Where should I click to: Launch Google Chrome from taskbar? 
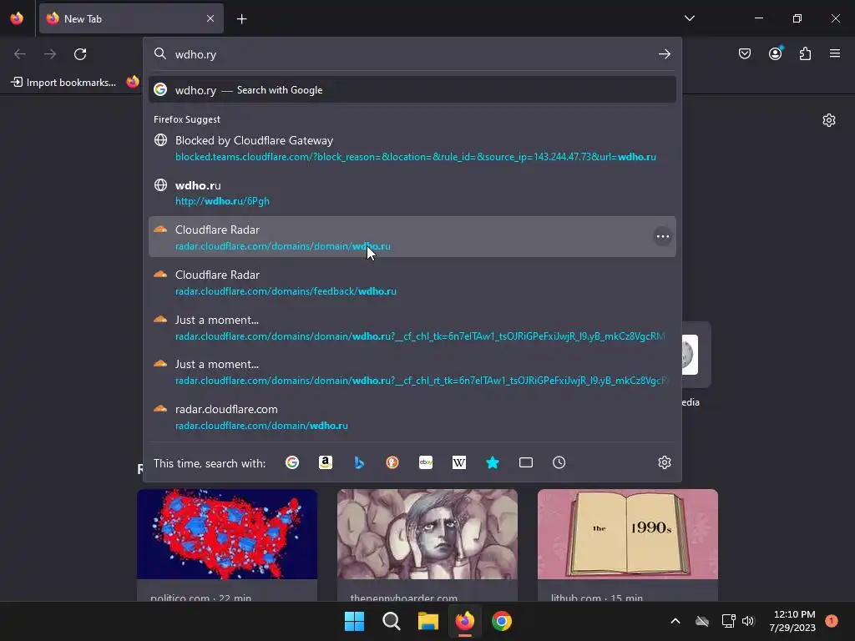[x=502, y=621]
